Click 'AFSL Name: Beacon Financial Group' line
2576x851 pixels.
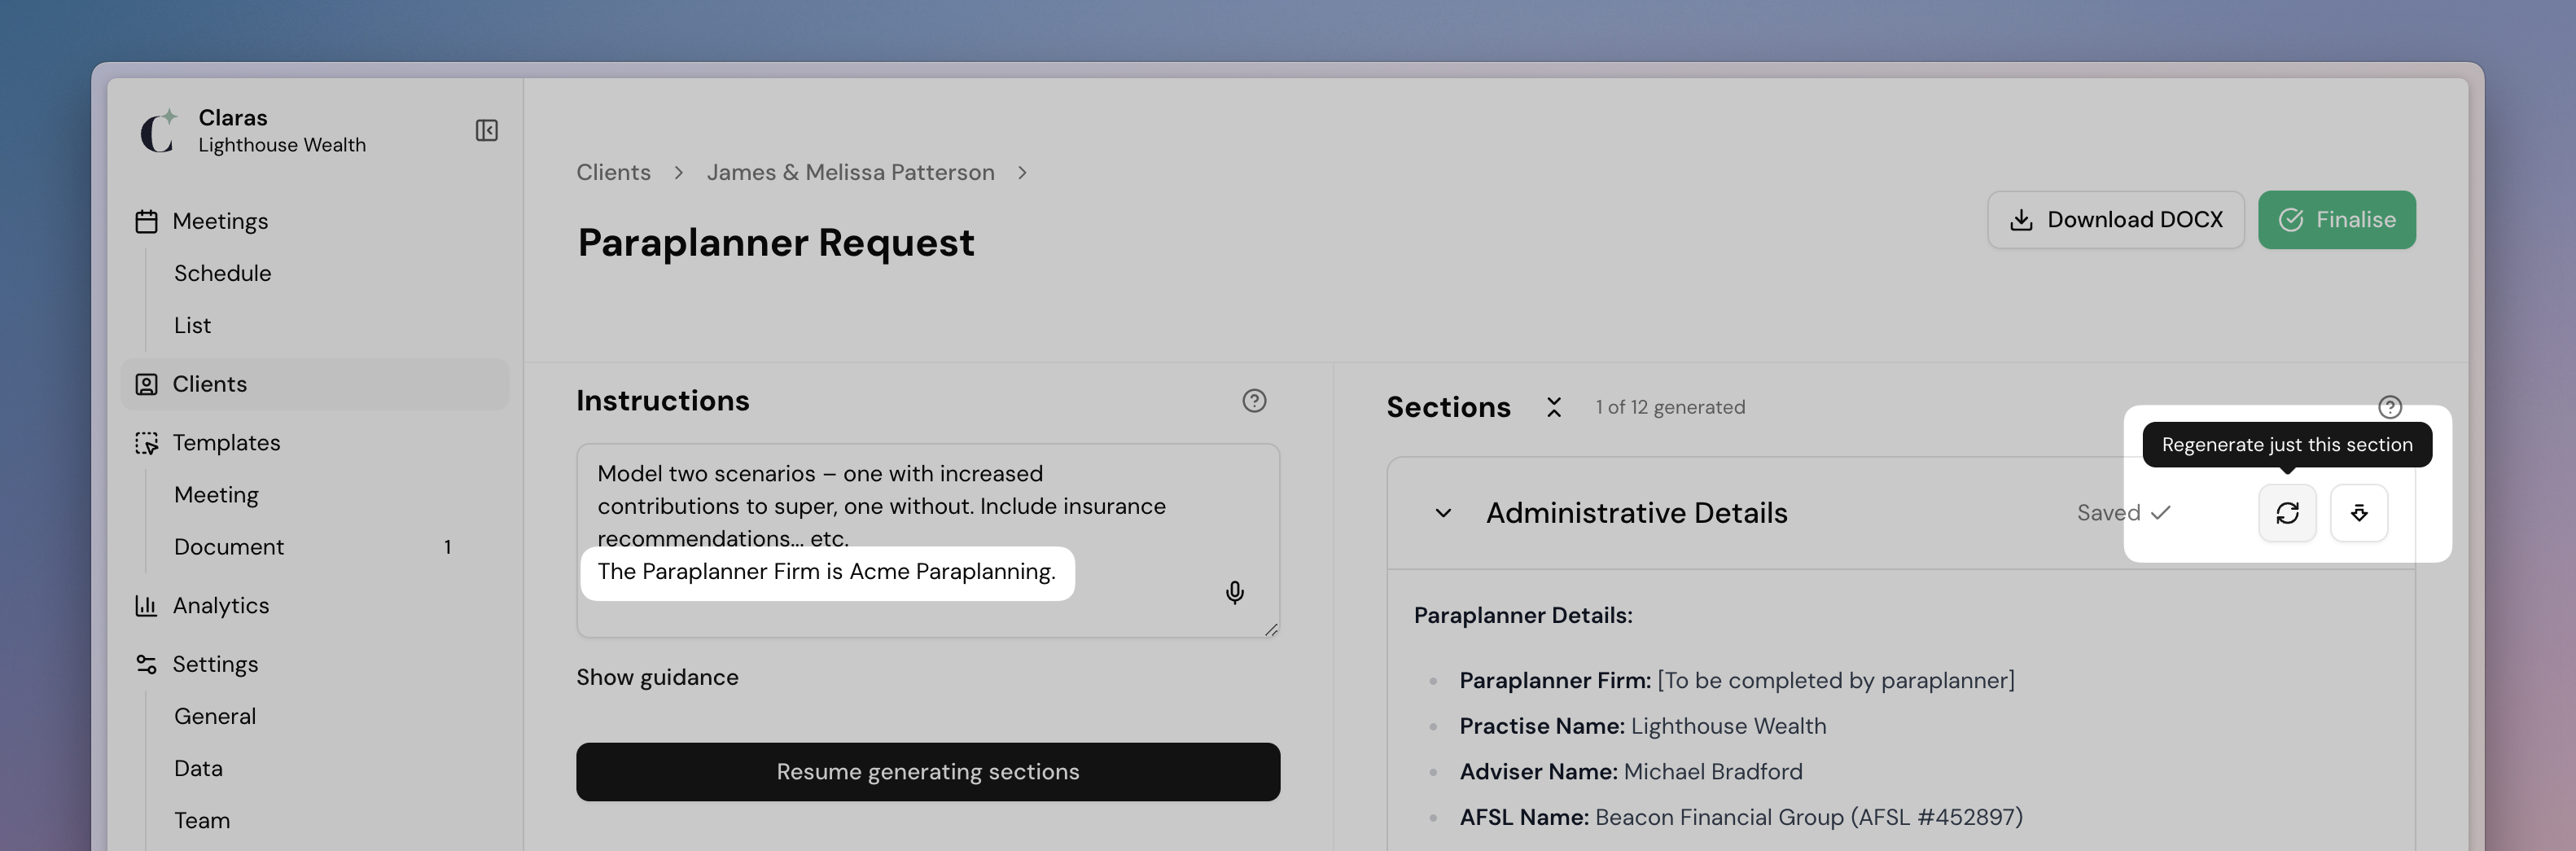[1740, 817]
